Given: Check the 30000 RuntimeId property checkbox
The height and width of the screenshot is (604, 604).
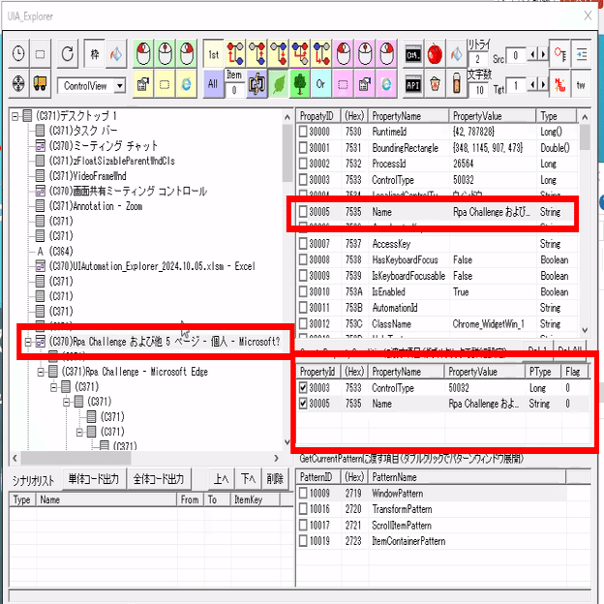Looking at the screenshot, I should pyautogui.click(x=303, y=132).
